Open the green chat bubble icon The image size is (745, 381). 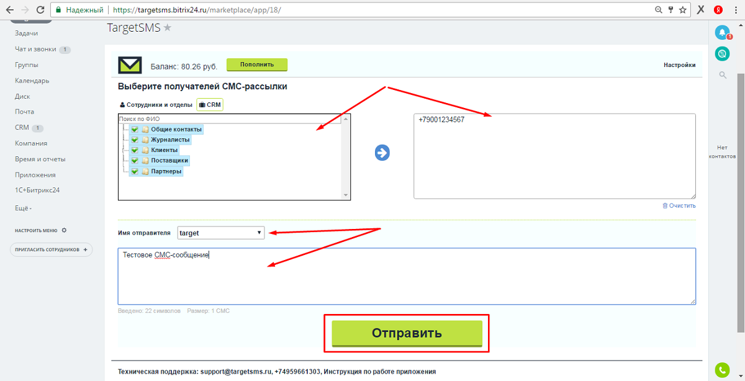722,54
